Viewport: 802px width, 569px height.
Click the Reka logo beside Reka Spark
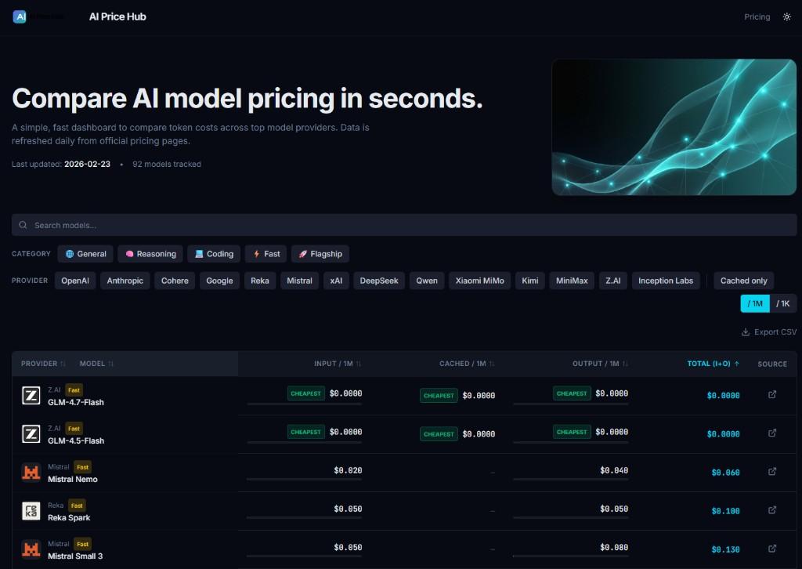30,509
